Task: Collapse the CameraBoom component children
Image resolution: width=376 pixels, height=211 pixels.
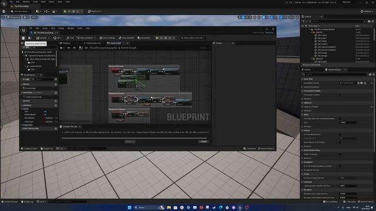Action: [x=26, y=66]
